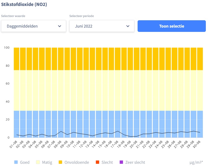Toggle the Slecht legend entry
This screenshot has width=208, height=167.
[x=104, y=162]
